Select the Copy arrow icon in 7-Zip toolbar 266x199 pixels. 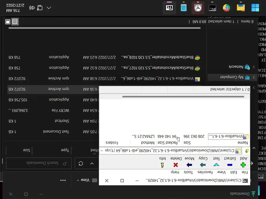point(203,165)
